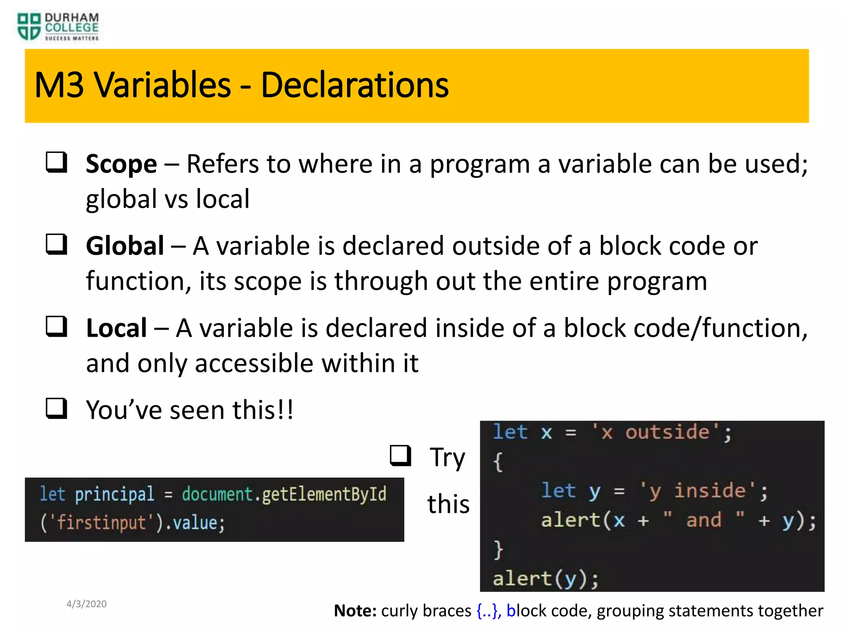Viewport: 844px width, 633px height.
Task: Click the checkbox bullet beside 'Local'
Action: pos(56,327)
